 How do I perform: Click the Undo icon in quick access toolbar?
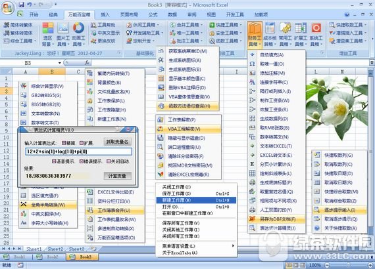click(29, 5)
